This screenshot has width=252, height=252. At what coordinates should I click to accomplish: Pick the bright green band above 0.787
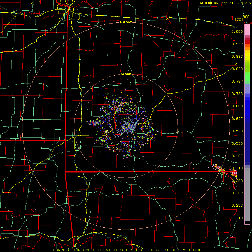tap(247, 76)
